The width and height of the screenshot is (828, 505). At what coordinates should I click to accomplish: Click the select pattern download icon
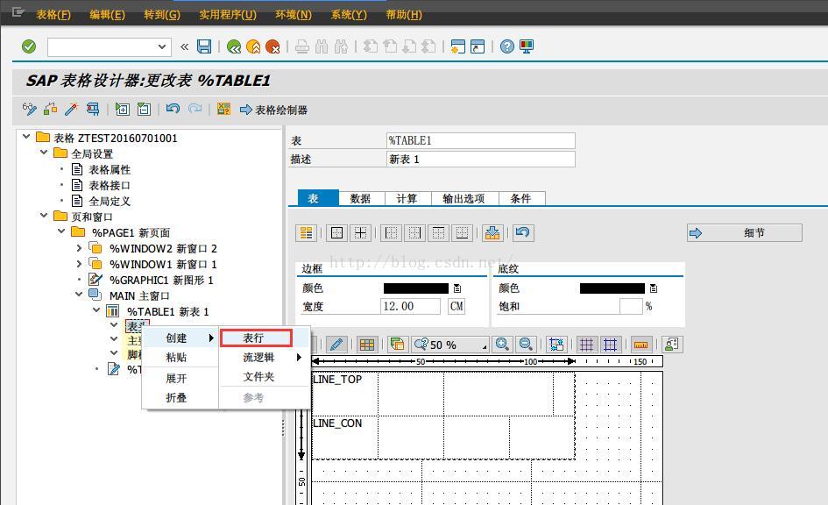click(x=492, y=233)
